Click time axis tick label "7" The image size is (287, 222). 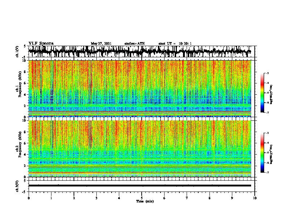187,198
